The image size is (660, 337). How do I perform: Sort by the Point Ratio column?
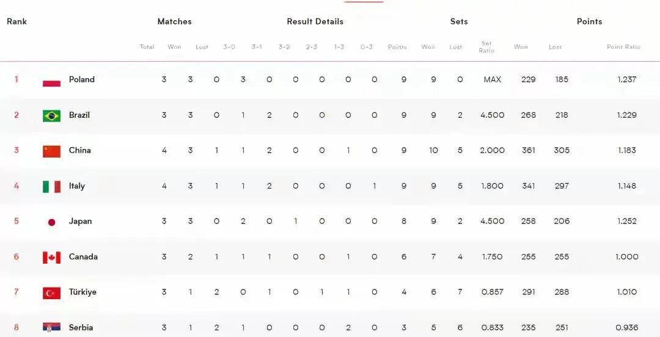click(623, 46)
